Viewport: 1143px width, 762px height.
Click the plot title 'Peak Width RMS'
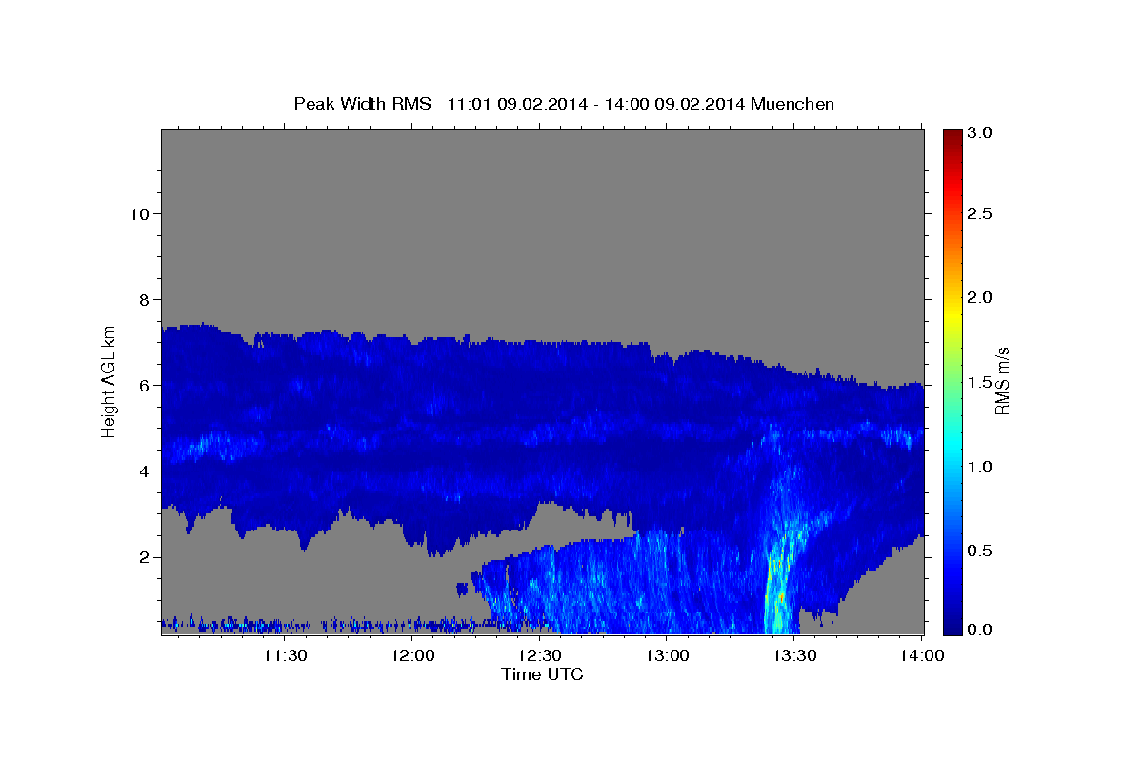click(x=363, y=104)
